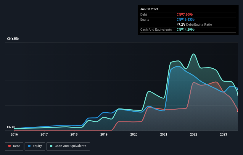Select the 2016 x-axis label
The width and height of the screenshot is (243, 155).
click(14, 134)
